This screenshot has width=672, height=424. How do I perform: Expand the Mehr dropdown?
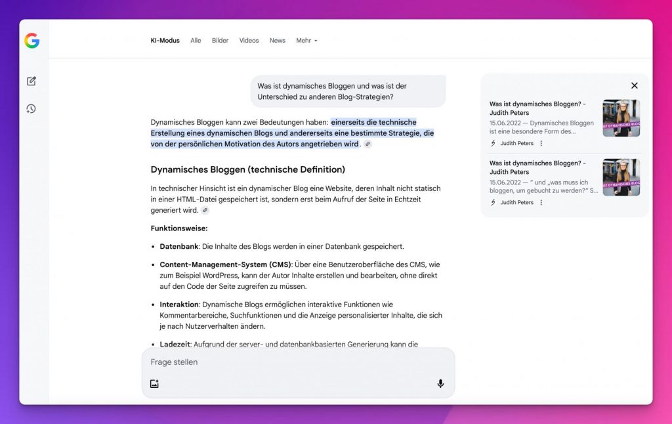[x=306, y=41]
